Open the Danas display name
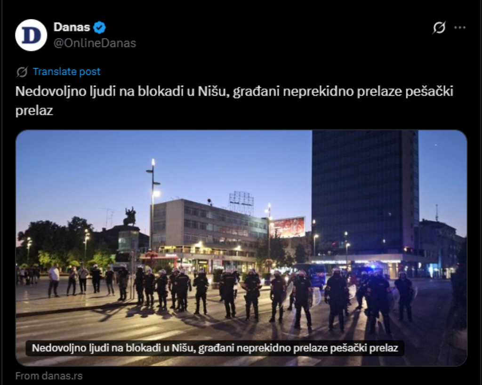The width and height of the screenshot is (482, 385). (72, 27)
